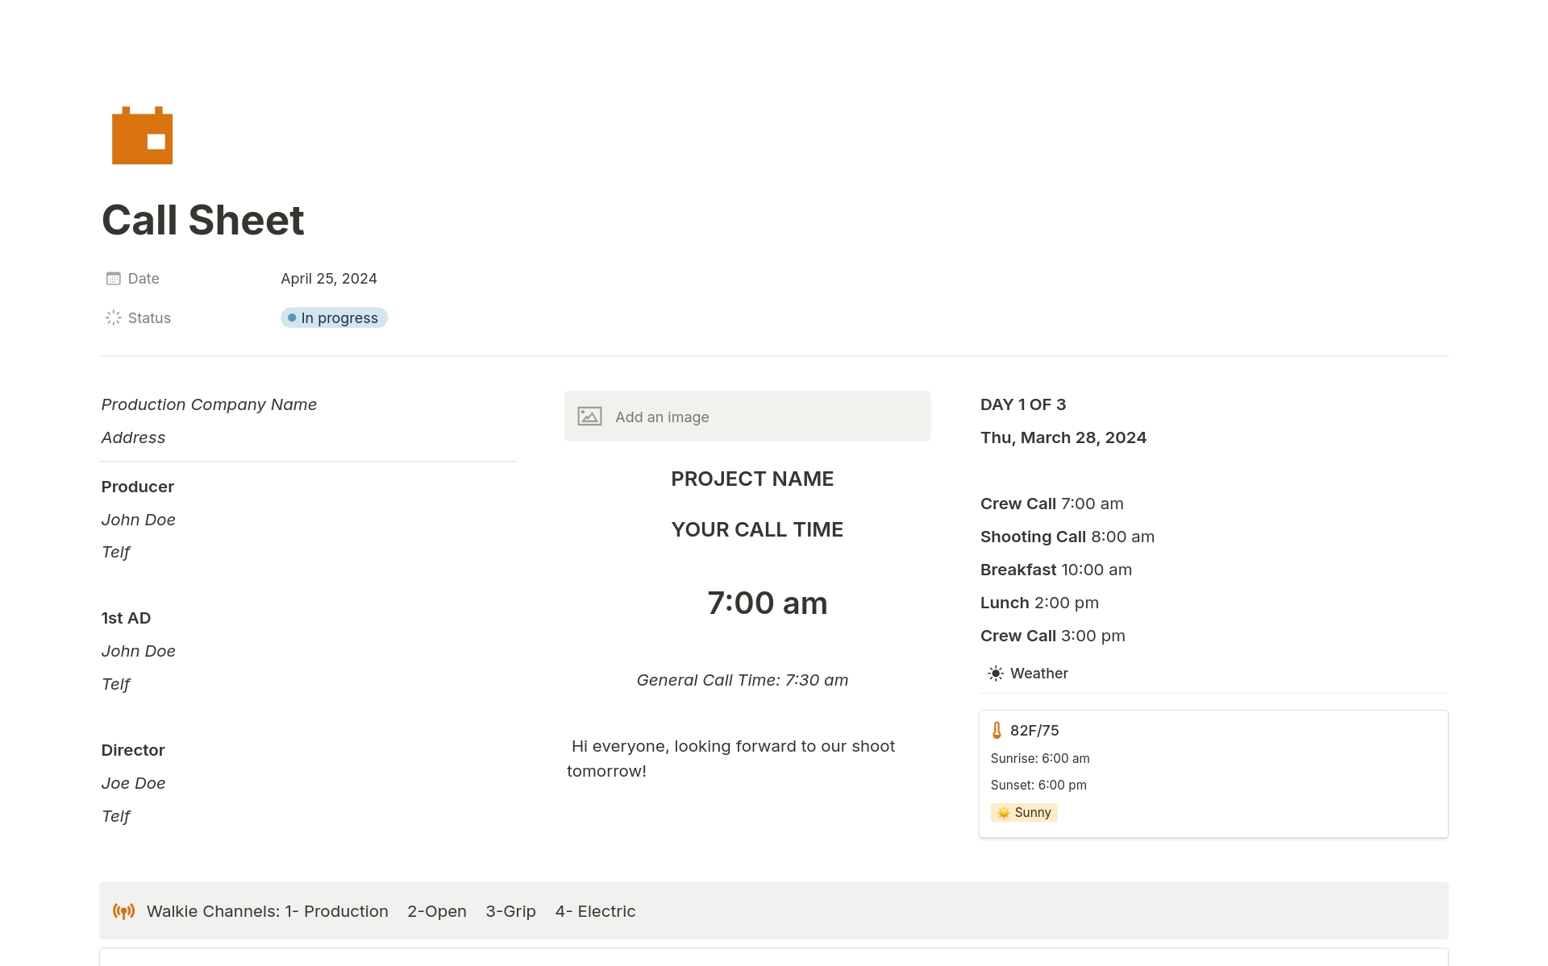Click the Status property spinner icon
Image resolution: width=1548 pixels, height=966 pixels.
pyautogui.click(x=114, y=318)
